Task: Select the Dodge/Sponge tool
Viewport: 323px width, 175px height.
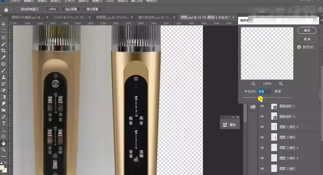Action: click(x=4, y=110)
